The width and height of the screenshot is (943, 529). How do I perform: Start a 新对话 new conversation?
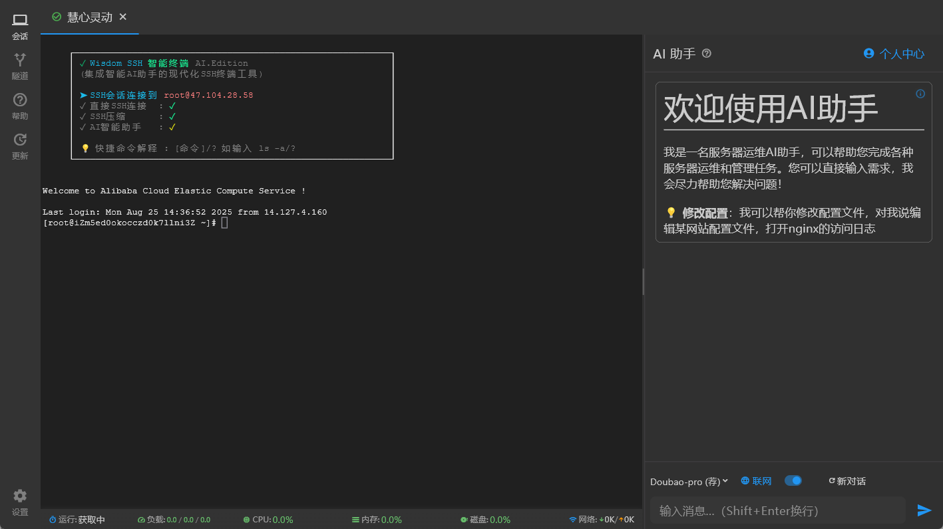pyautogui.click(x=847, y=481)
